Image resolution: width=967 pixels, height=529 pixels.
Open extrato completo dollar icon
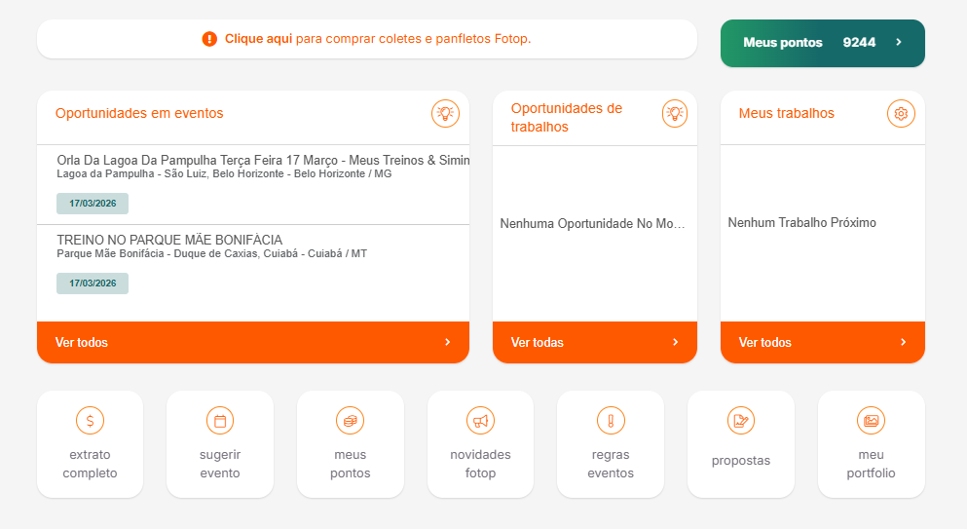click(x=90, y=421)
